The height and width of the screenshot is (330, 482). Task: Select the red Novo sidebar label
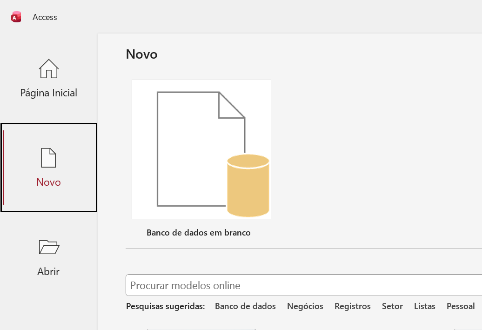coord(49,182)
